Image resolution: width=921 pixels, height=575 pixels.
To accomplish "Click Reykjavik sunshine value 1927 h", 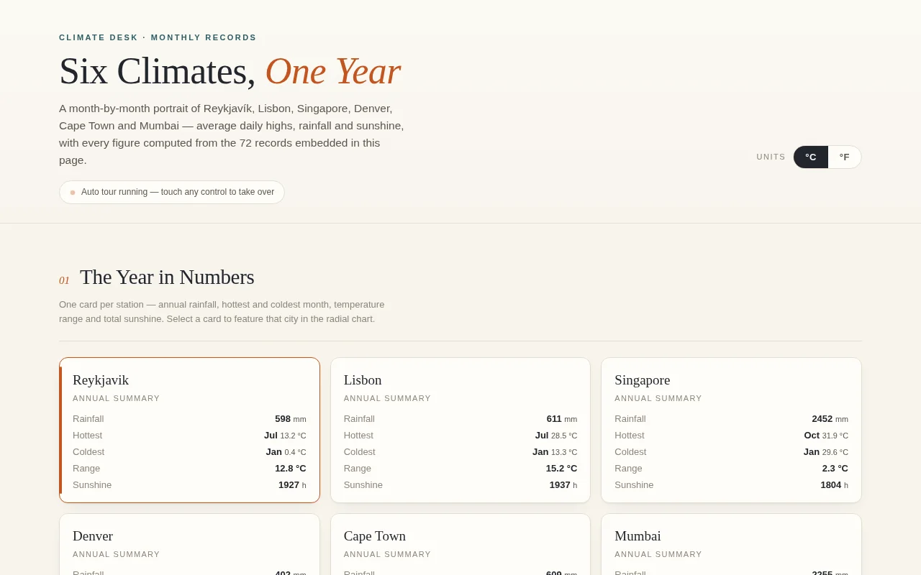I will [x=292, y=485].
